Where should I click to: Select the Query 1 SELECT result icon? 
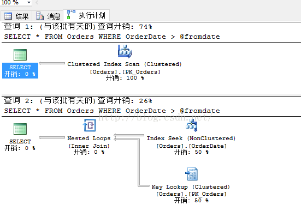(20, 55)
